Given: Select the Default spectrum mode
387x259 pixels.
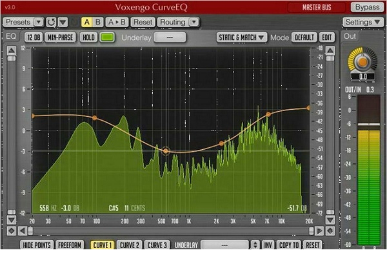Looking at the screenshot, I should (304, 37).
